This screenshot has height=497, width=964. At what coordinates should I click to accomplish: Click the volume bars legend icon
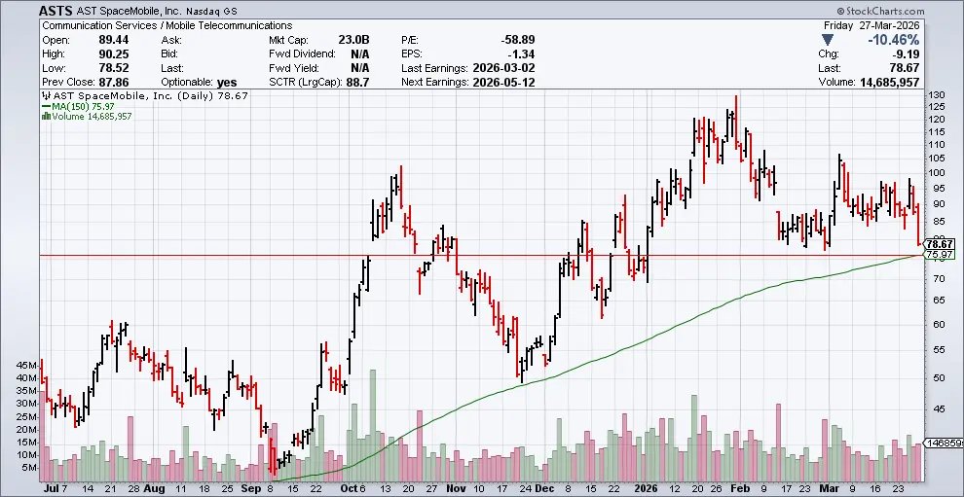46,116
